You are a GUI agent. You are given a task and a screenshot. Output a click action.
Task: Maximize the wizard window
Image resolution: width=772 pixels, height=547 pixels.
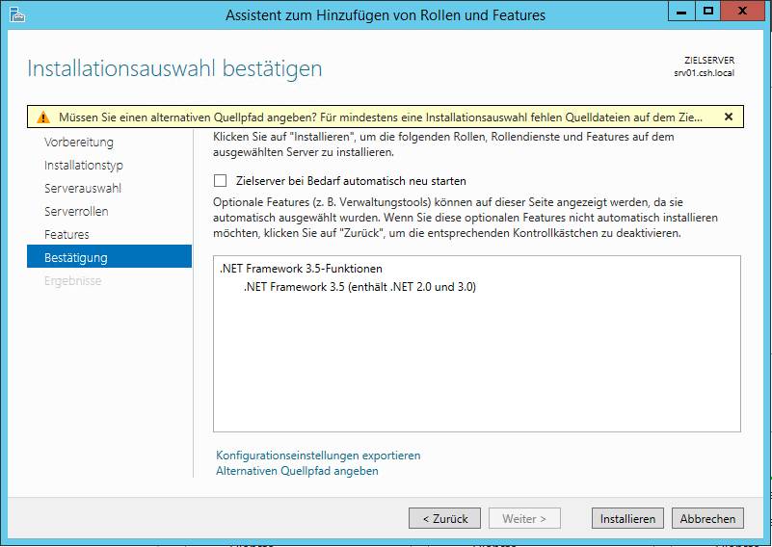tap(708, 13)
